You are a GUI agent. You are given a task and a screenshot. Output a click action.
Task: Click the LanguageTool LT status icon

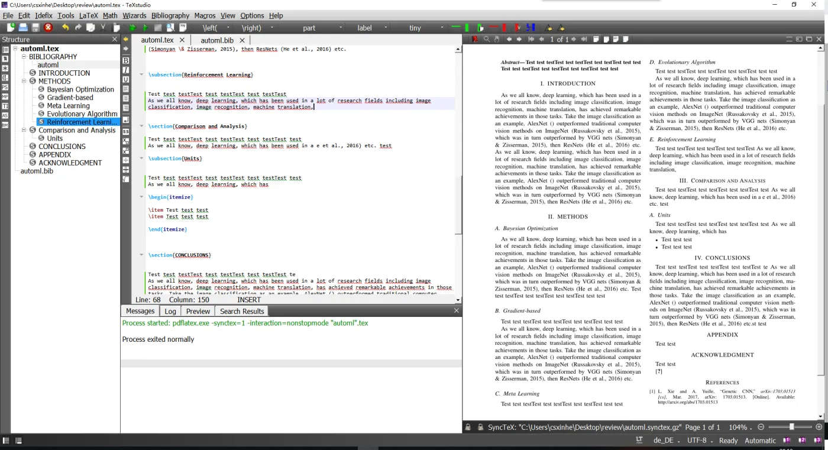[x=639, y=441]
